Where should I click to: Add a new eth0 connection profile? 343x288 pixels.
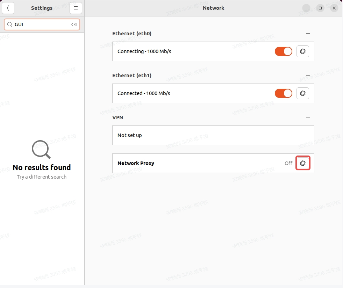(308, 34)
